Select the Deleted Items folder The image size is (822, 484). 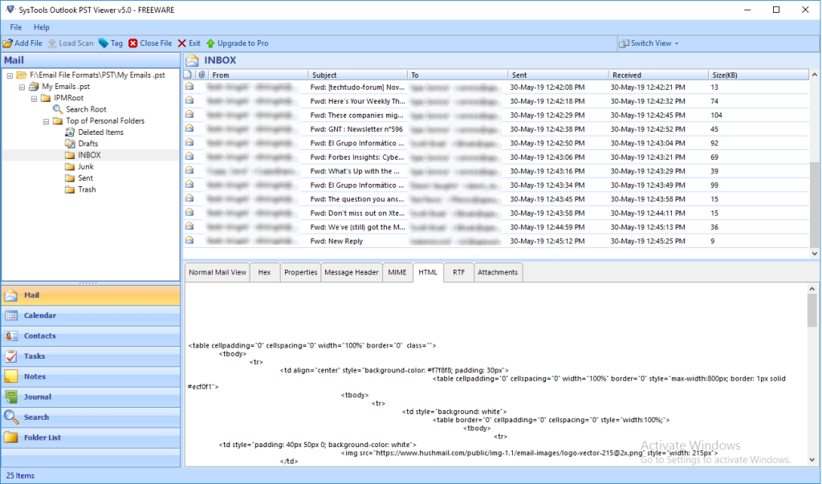100,132
